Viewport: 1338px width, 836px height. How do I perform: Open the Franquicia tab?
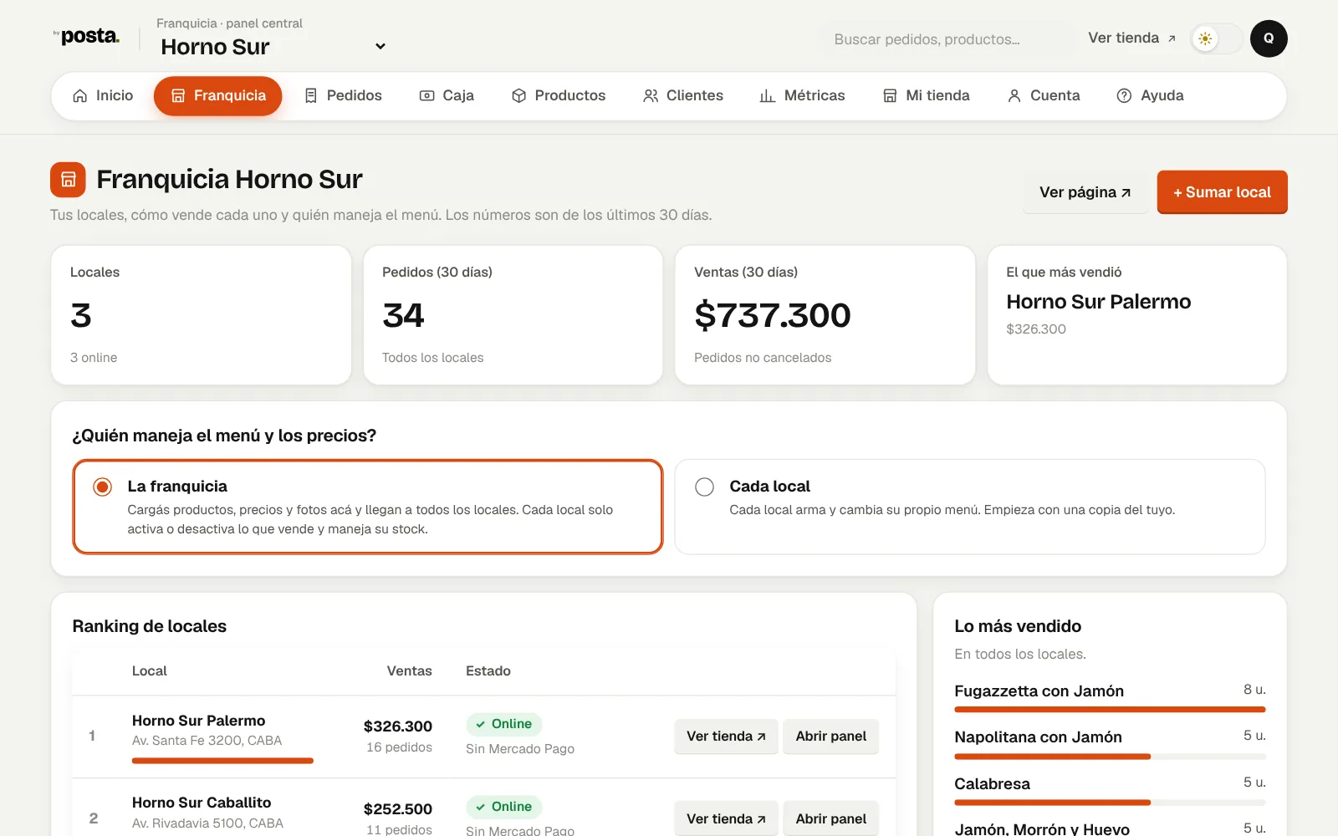point(217,96)
